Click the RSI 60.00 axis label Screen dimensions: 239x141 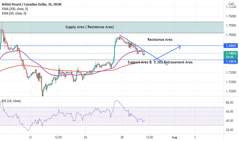(230, 112)
